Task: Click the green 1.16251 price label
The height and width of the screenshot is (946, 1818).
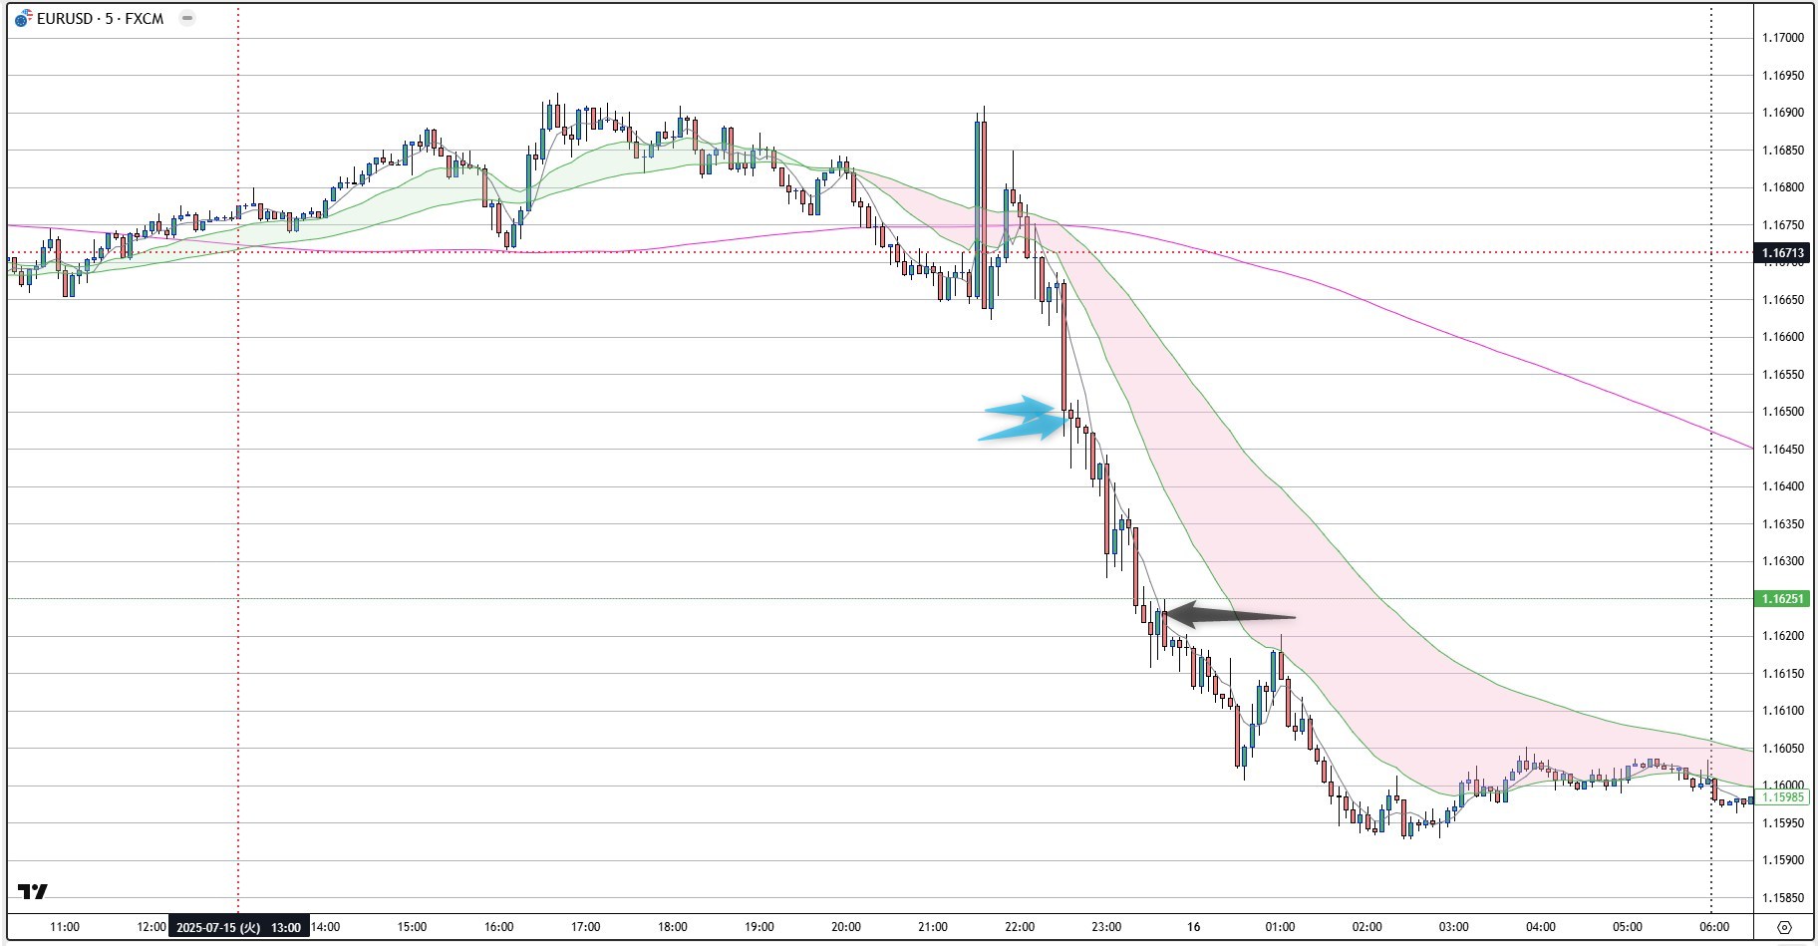Action: [1782, 599]
